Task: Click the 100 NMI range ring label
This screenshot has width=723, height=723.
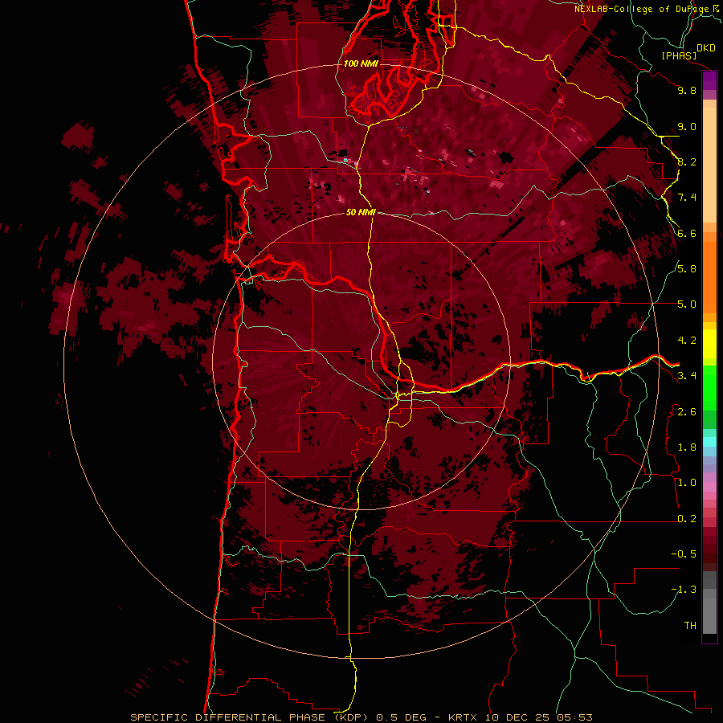Action: click(x=361, y=63)
